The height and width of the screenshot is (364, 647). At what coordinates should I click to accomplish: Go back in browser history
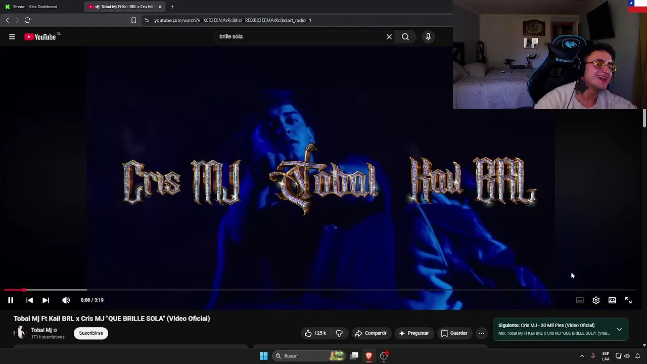[x=8, y=20]
